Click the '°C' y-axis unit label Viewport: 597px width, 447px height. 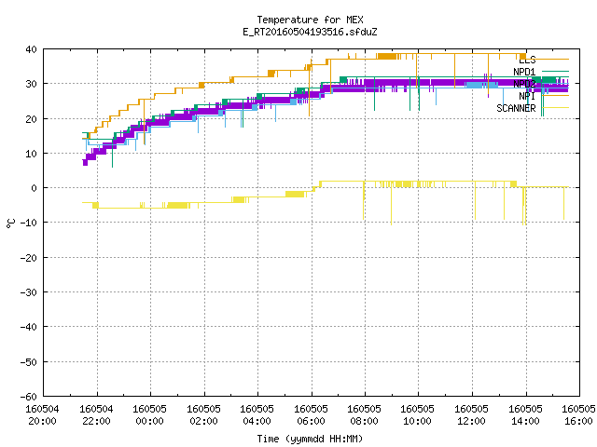tap(10, 223)
